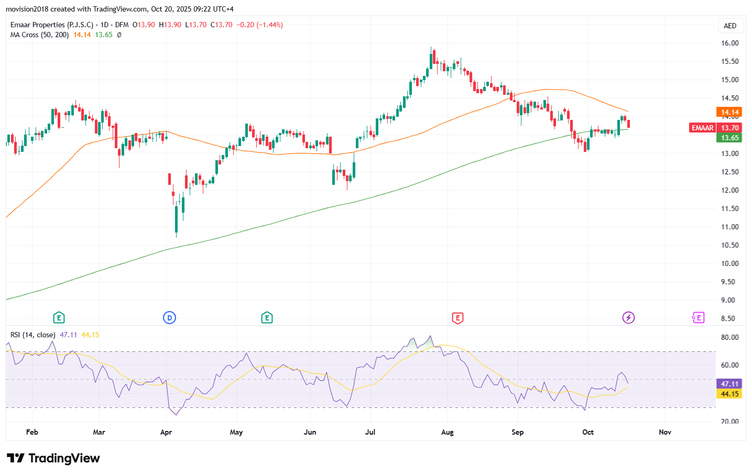Click the Oct label on time axis
This screenshot has height=476, width=752.
588,432
